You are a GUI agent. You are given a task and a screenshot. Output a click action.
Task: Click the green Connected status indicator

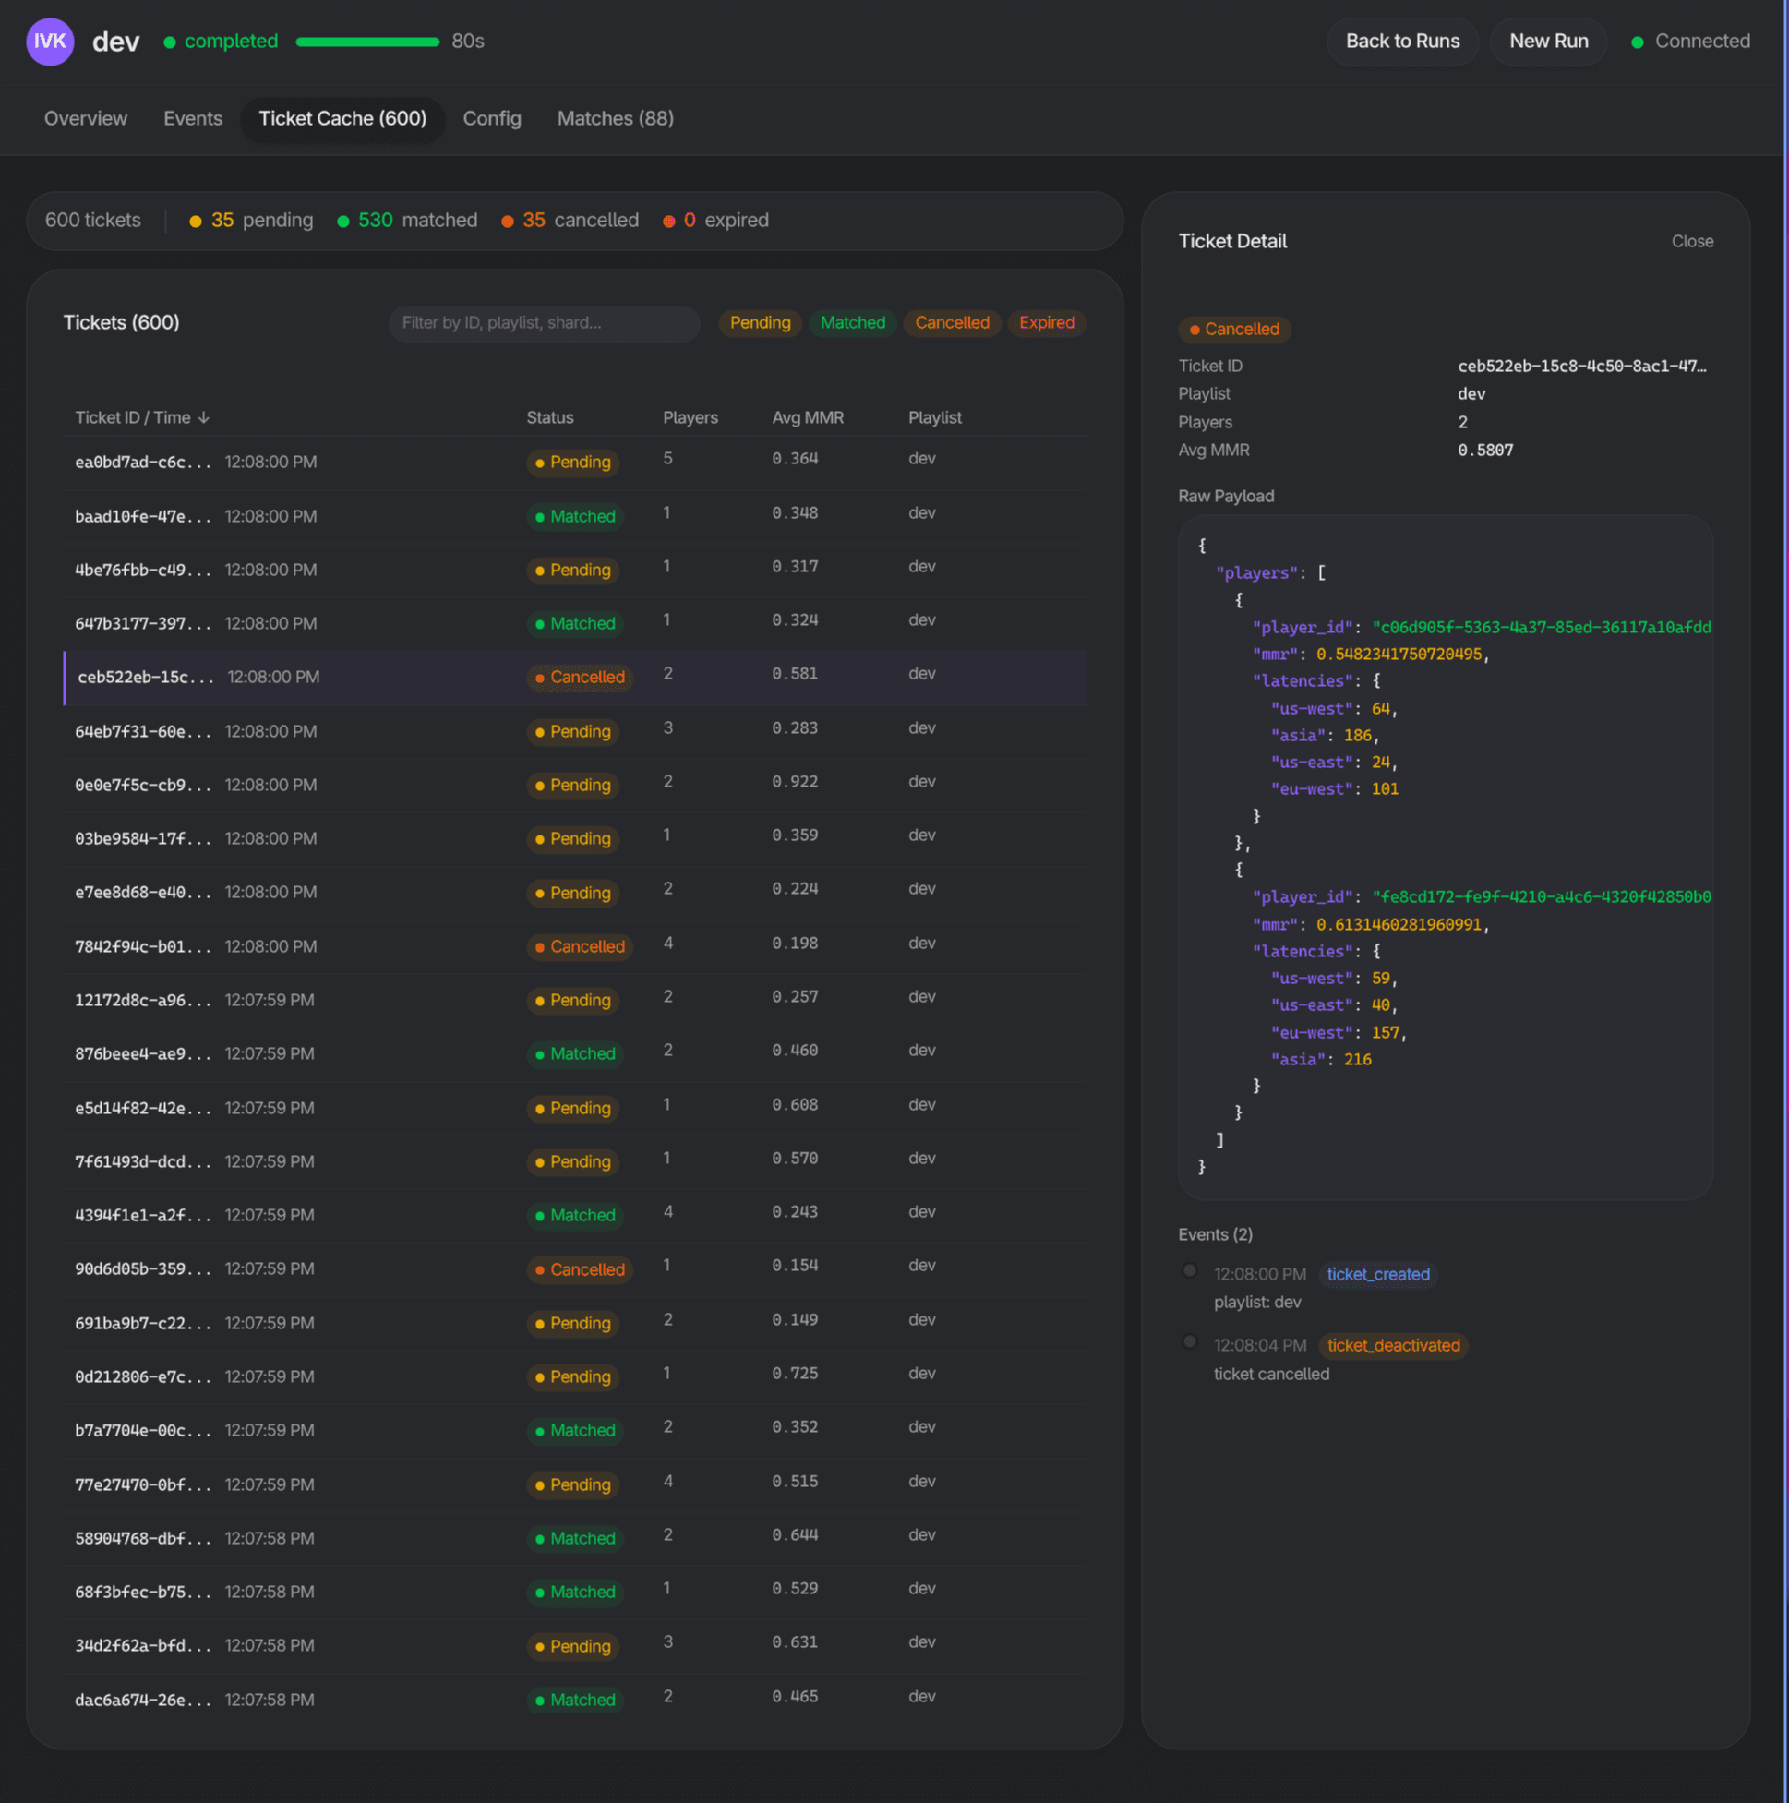pyautogui.click(x=1637, y=42)
